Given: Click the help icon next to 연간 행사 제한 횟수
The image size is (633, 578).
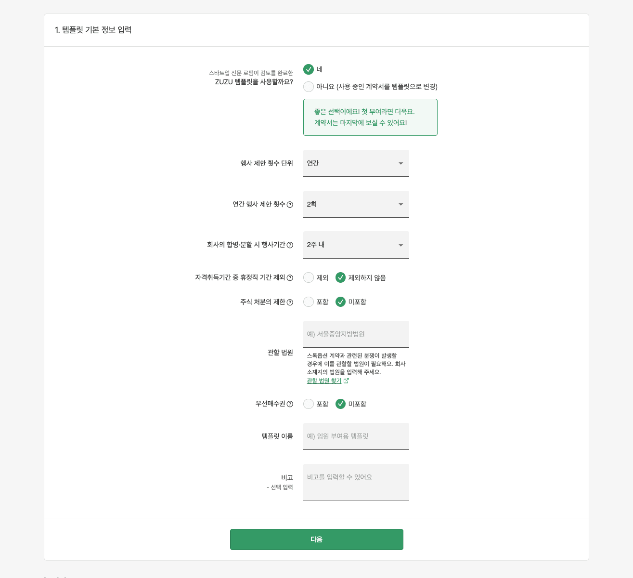Looking at the screenshot, I should [x=290, y=205].
